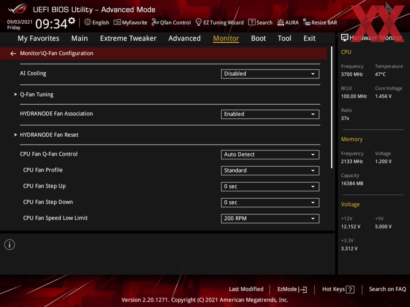410x307 pixels.
Task: Click CPU frequency value 3700 MHz
Action: coord(352,74)
